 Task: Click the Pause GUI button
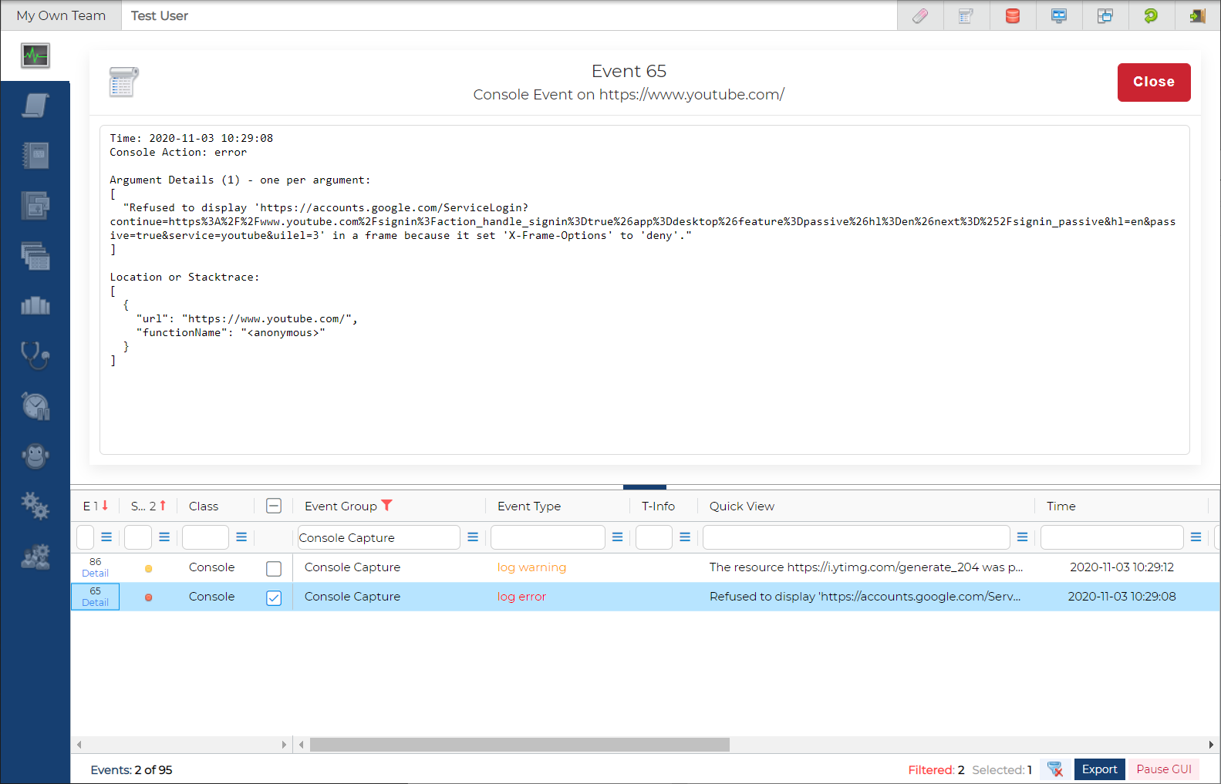1164,769
